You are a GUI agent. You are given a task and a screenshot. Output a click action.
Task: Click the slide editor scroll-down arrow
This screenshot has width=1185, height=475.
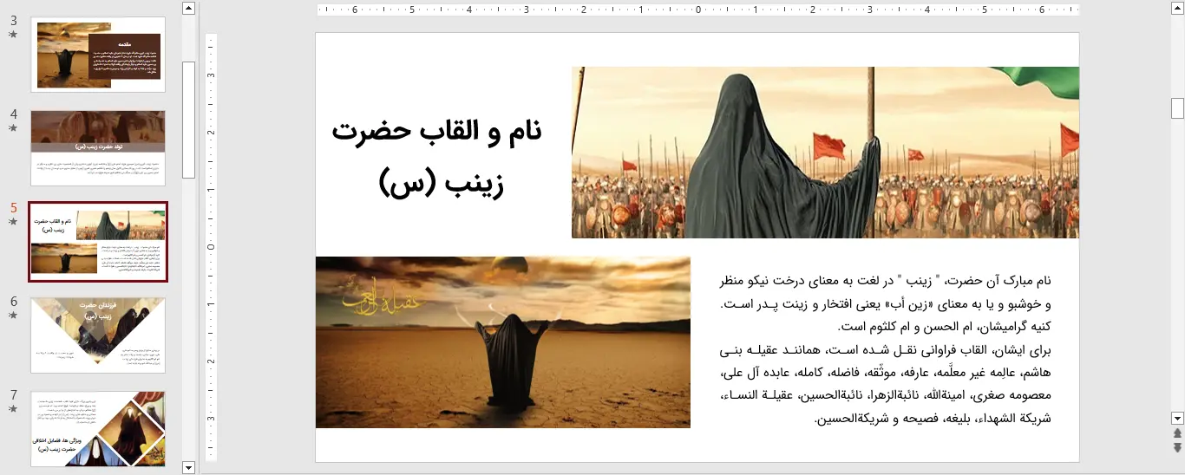(1177, 418)
